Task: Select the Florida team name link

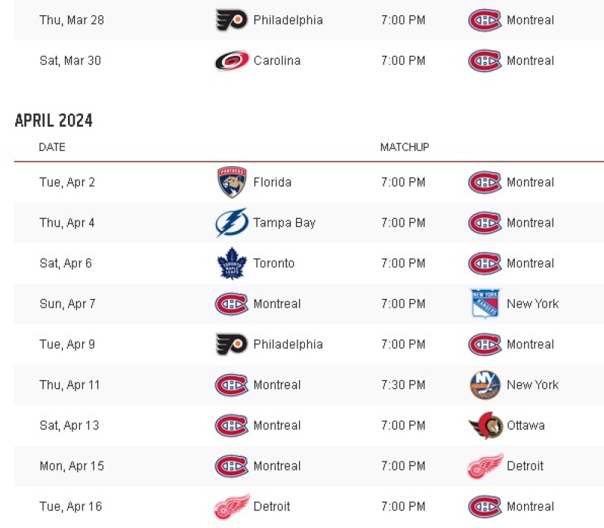Action: [x=273, y=182]
